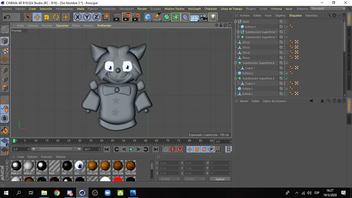Collapse the Nulo object hierarchy
352x198 pixels.
(235, 21)
